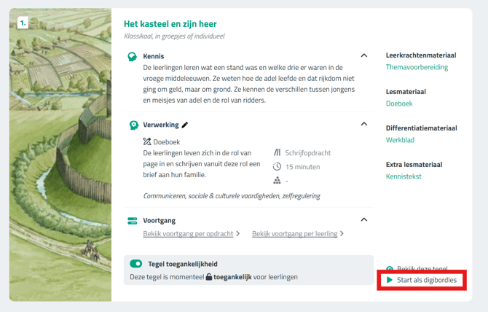This screenshot has height=312, width=488.
Task: Click the Doeboek tools icon under Verwerking
Action: (147, 142)
